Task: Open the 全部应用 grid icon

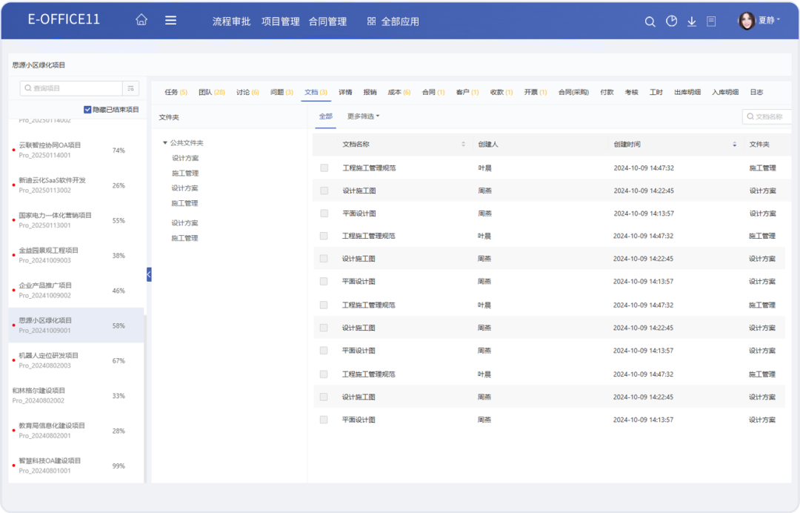Action: tap(372, 21)
